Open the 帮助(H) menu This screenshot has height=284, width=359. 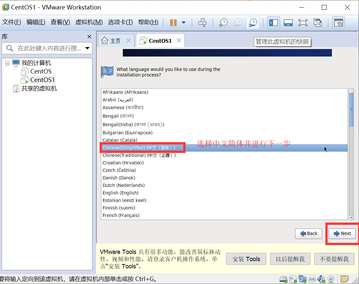click(x=148, y=22)
